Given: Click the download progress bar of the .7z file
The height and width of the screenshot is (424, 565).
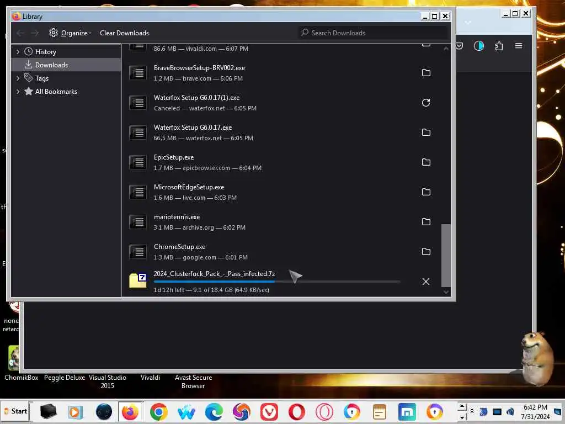Looking at the screenshot, I should pyautogui.click(x=277, y=282).
